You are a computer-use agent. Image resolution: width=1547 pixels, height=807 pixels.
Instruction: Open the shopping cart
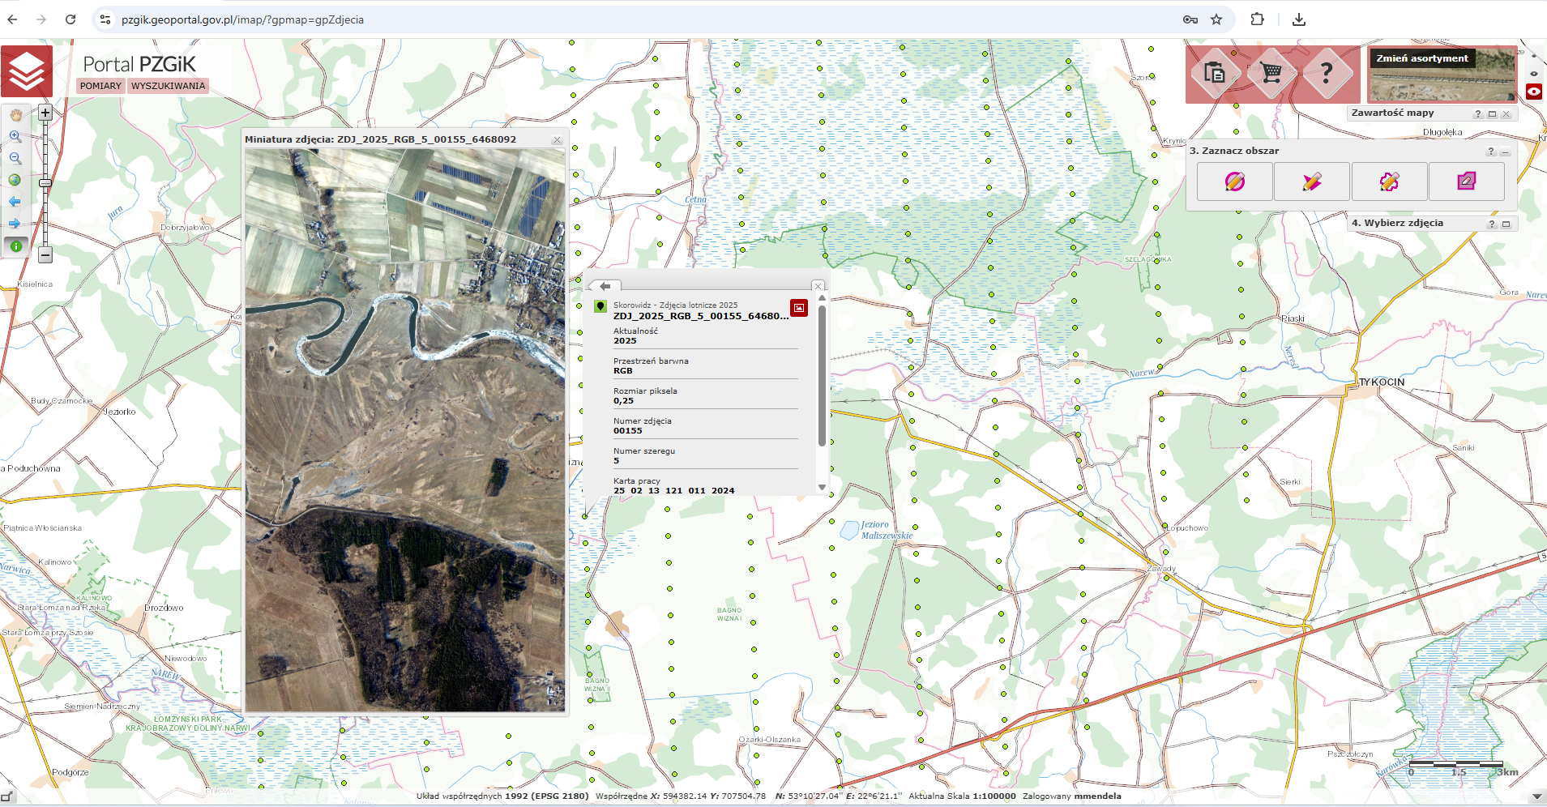[x=1271, y=73]
